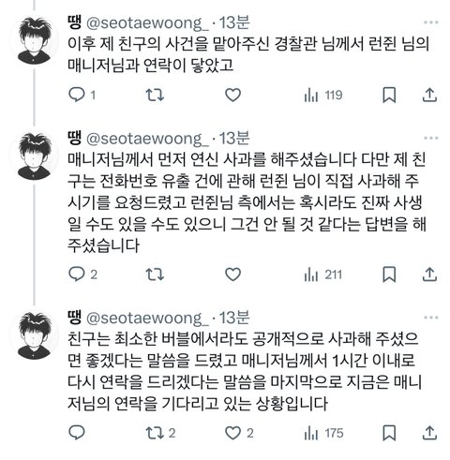Share the first tweet with 119 views

(429, 95)
